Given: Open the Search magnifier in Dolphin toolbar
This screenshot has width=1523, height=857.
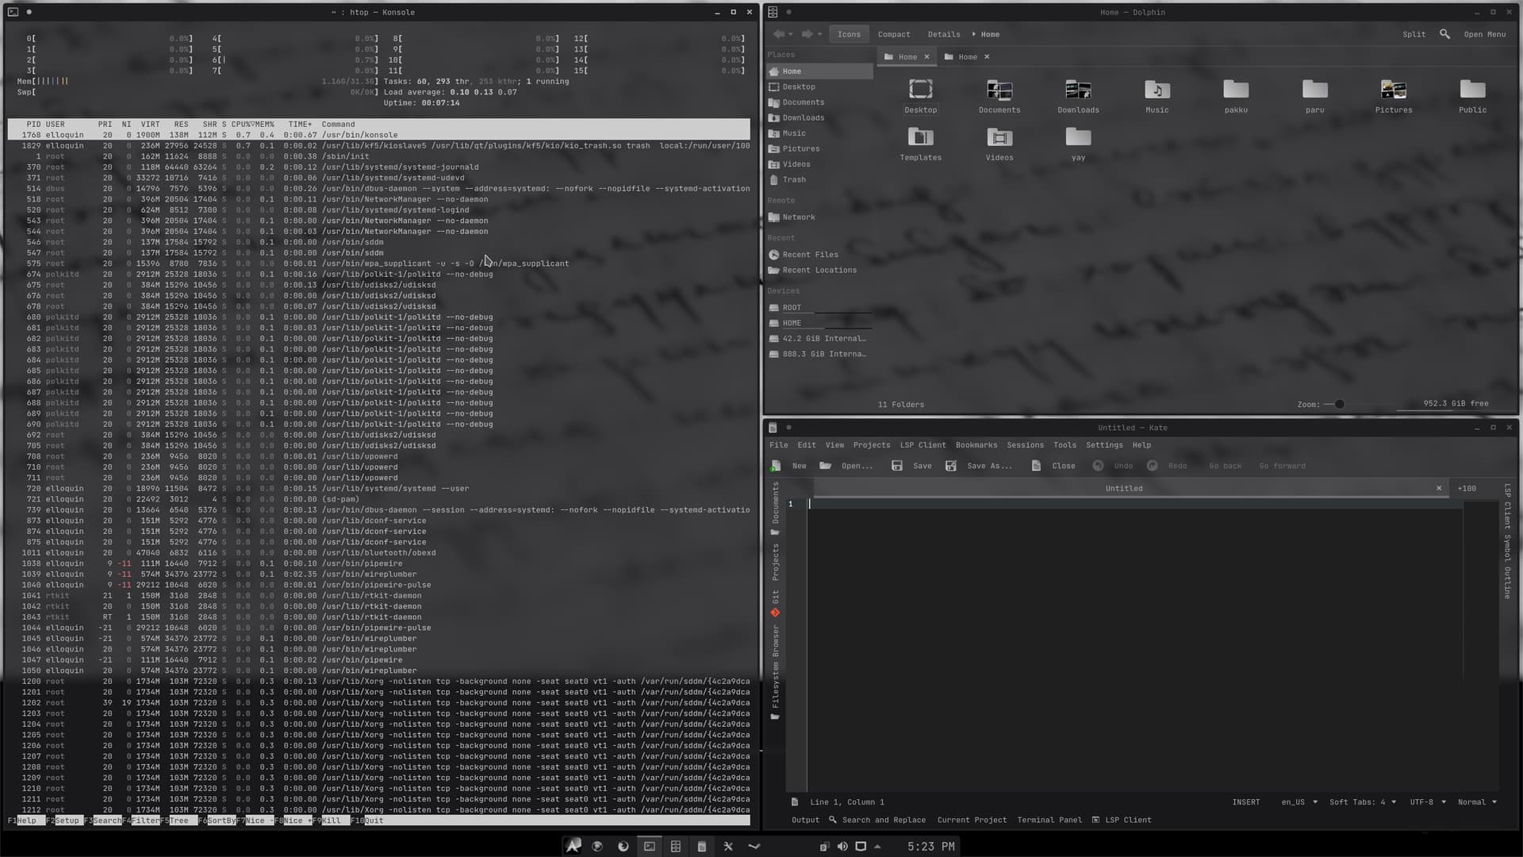Looking at the screenshot, I should (1444, 34).
